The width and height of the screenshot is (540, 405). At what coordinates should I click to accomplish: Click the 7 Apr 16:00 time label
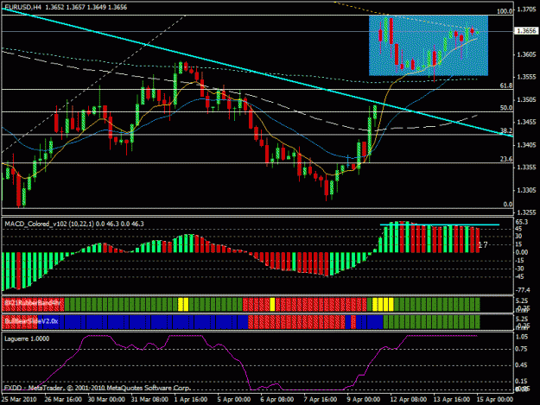tap(320, 399)
